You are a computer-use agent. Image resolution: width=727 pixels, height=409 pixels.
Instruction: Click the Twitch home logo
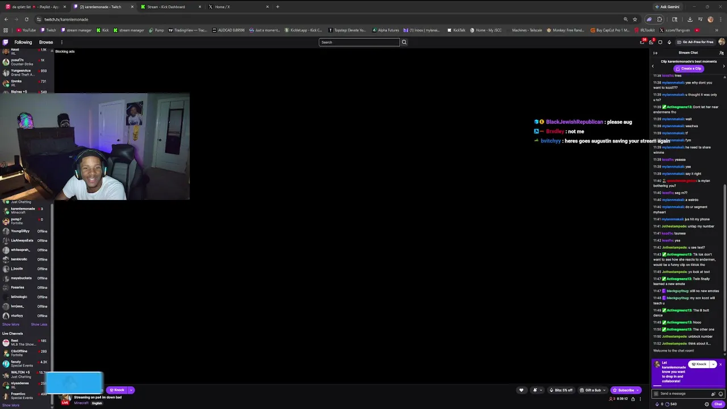tap(6, 42)
